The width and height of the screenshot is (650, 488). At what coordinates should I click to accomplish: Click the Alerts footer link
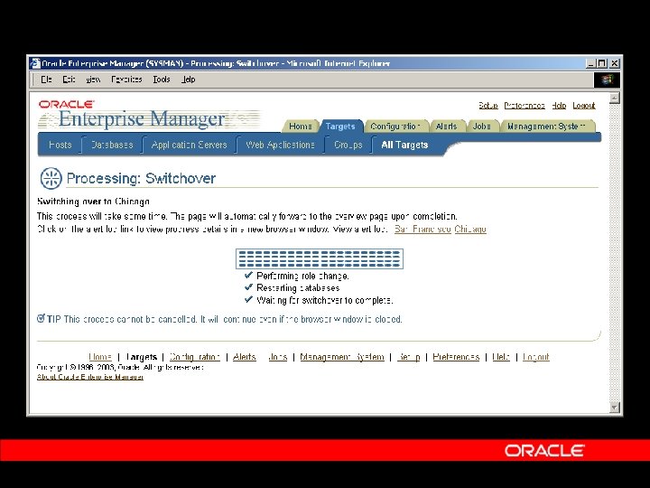(x=244, y=357)
